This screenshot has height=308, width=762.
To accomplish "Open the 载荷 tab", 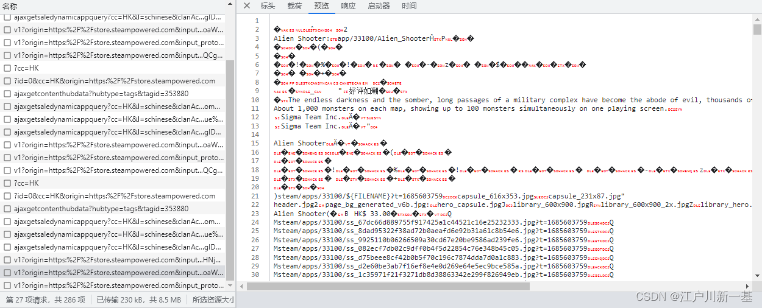I will coord(294,5).
